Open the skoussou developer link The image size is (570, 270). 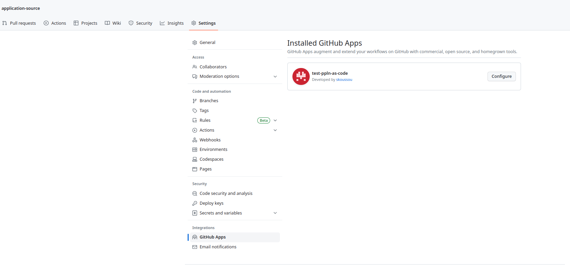tap(344, 80)
